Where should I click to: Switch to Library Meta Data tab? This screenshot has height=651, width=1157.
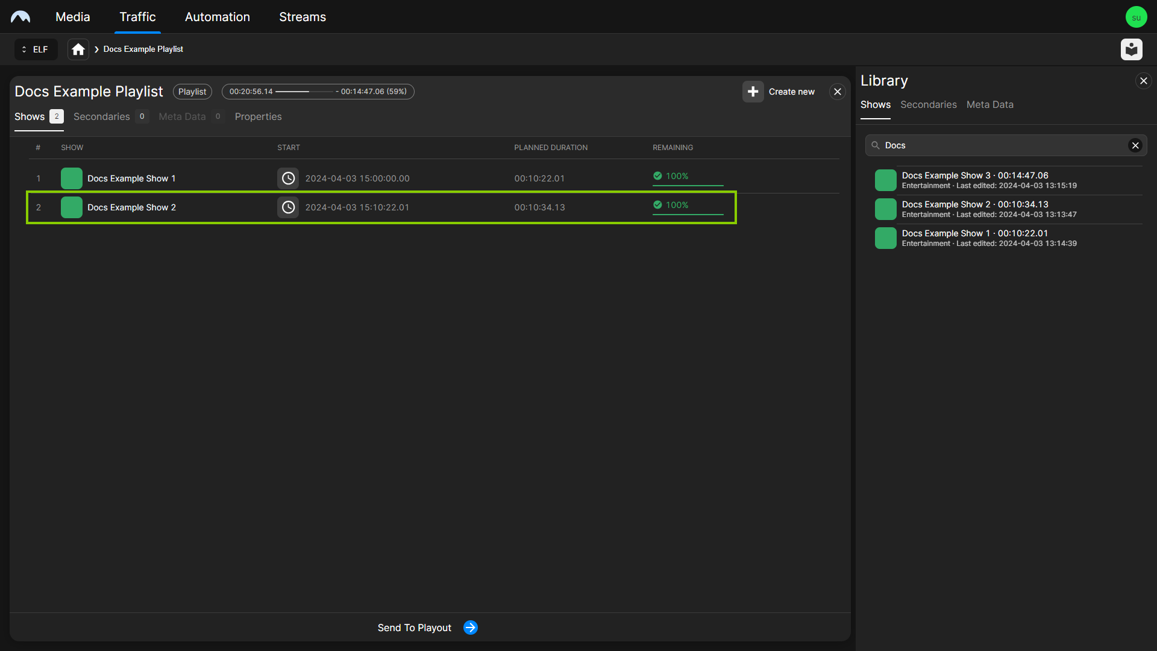989,104
